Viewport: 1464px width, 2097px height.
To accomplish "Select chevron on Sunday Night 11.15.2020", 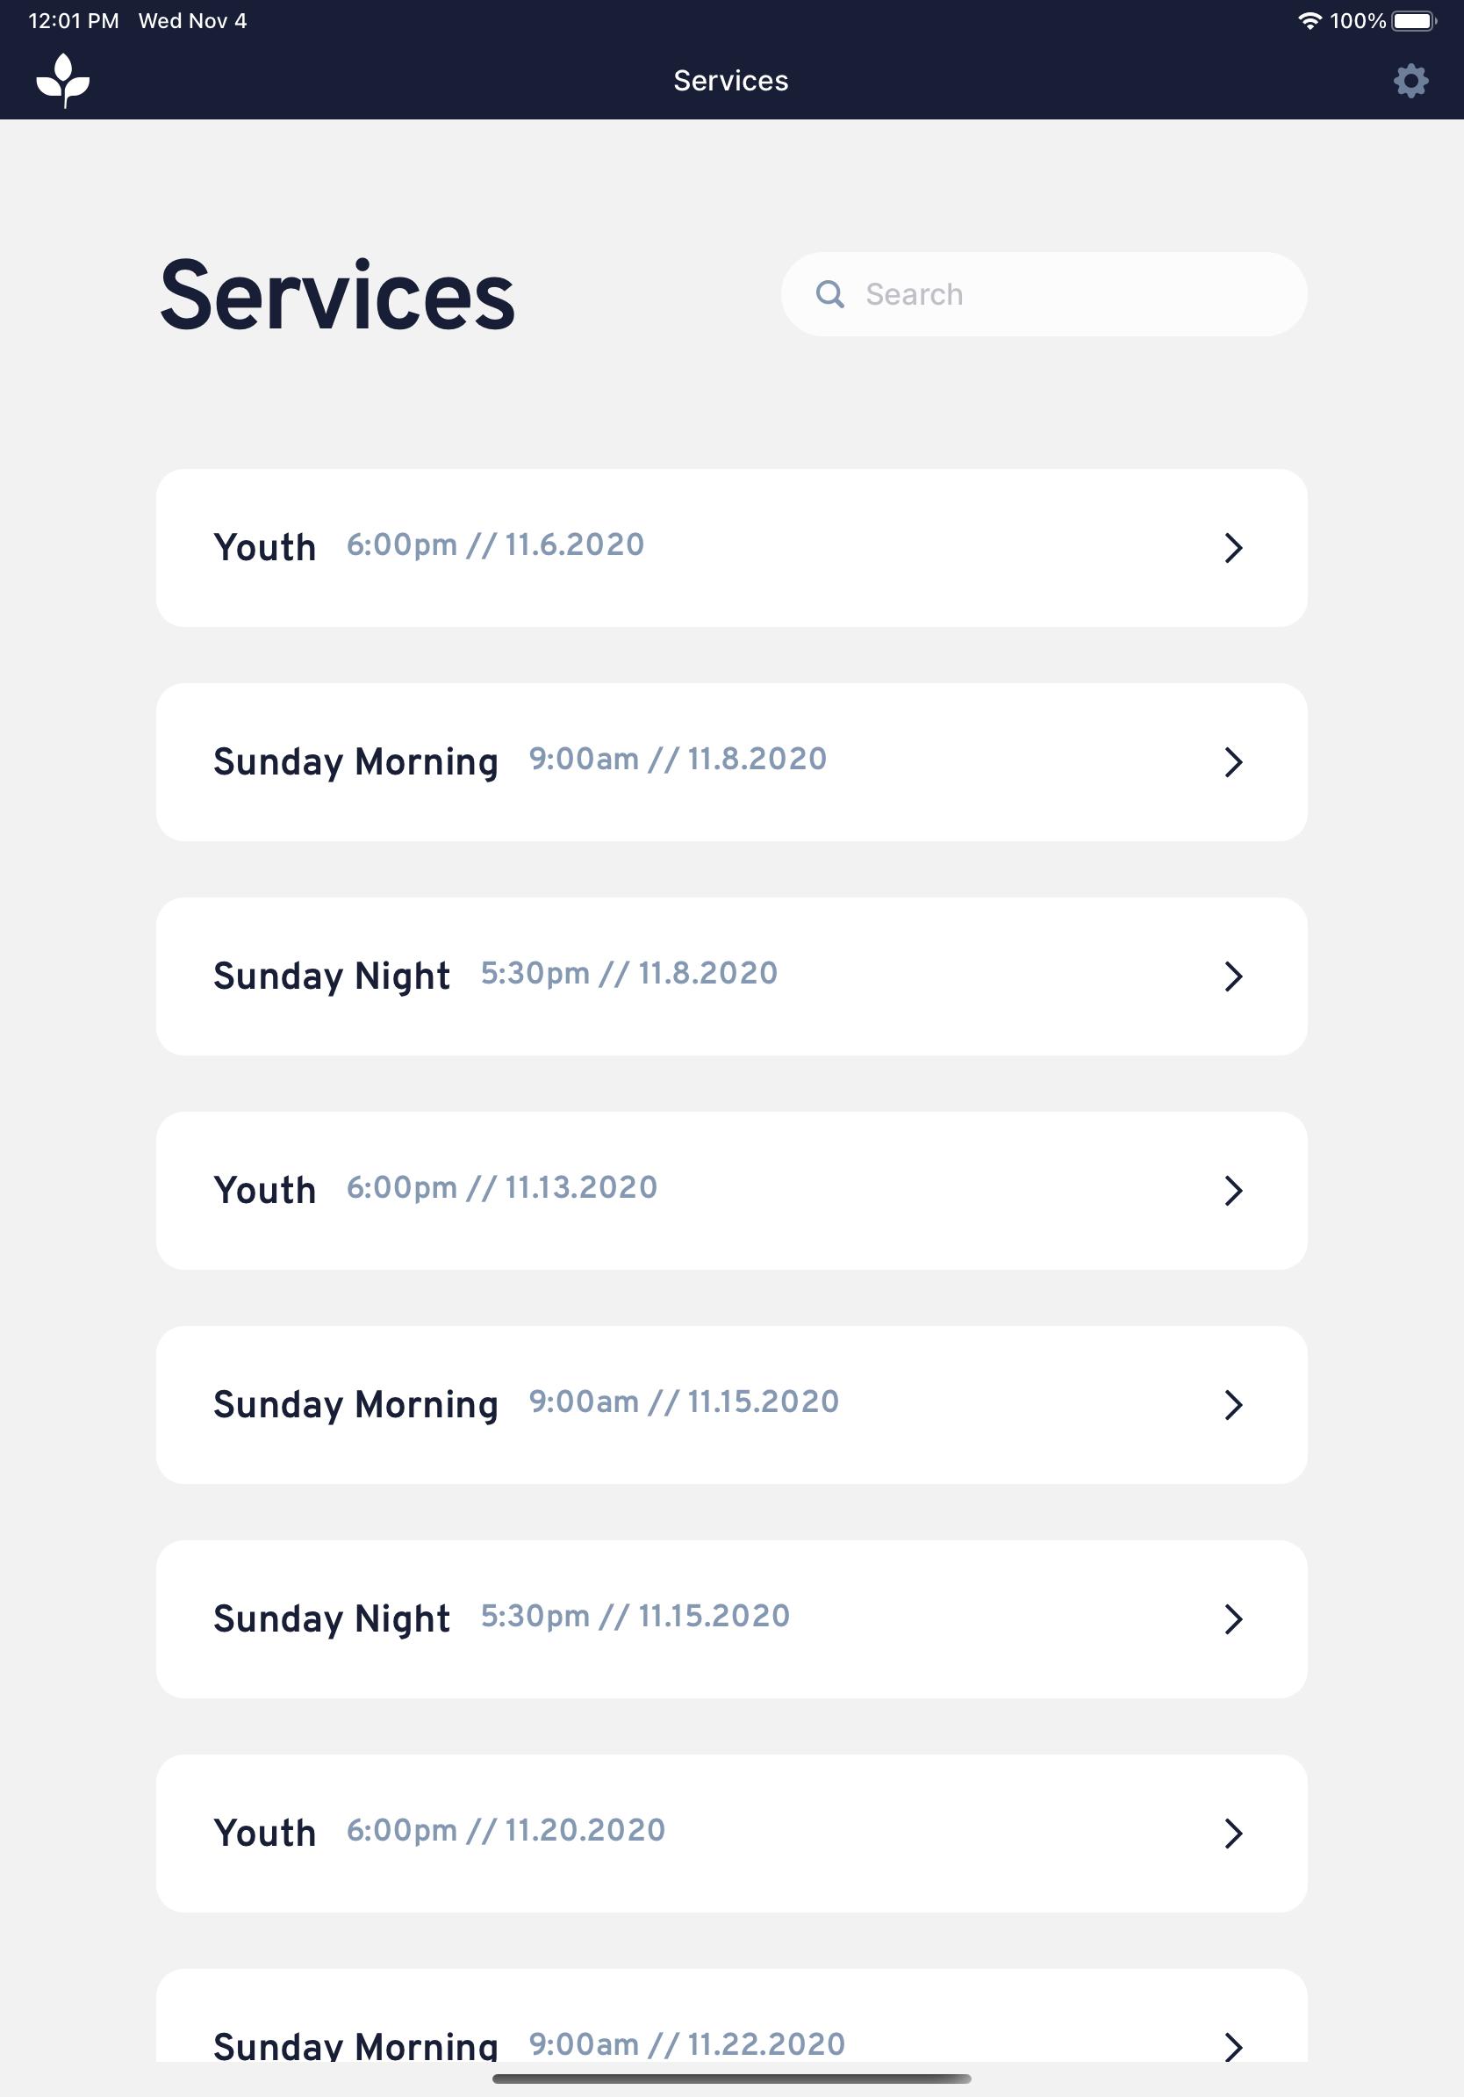I will coord(1233,1619).
